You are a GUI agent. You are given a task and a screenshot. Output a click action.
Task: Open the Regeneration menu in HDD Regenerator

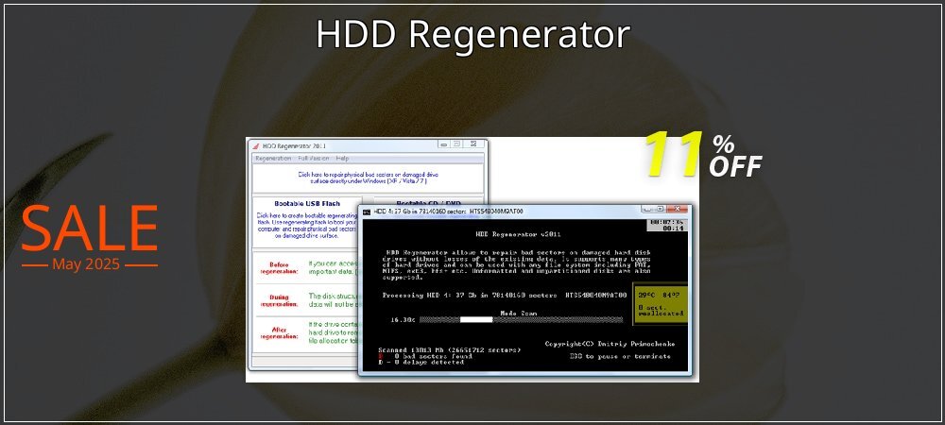pos(273,159)
